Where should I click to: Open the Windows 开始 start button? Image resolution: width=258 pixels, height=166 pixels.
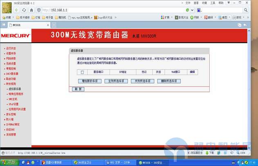[x=9, y=162]
